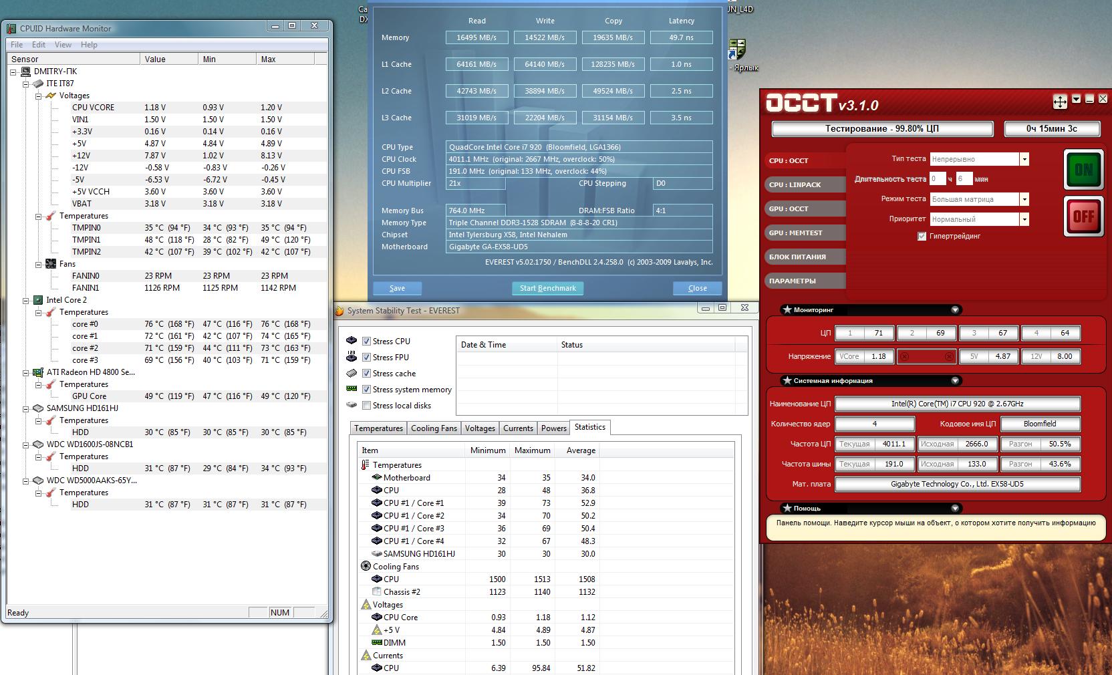Click the OCCT move window crosshair icon
The height and width of the screenshot is (675, 1112).
point(1060,102)
